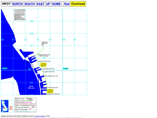The height and width of the screenshot is (118, 157).
Task: Click the grid easting 31 label
Action: pos(13,40)
